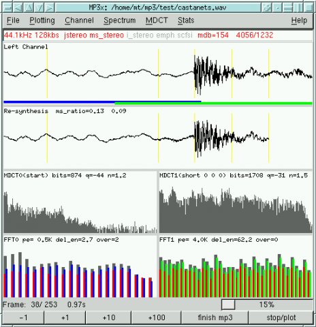Step back one frame with -1
Viewport: 316px width, 327px height.
coord(23,317)
